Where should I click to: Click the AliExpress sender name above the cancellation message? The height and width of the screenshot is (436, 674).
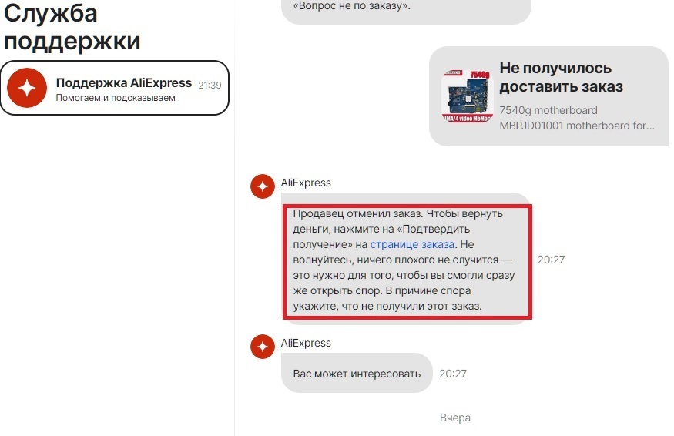[x=306, y=183]
